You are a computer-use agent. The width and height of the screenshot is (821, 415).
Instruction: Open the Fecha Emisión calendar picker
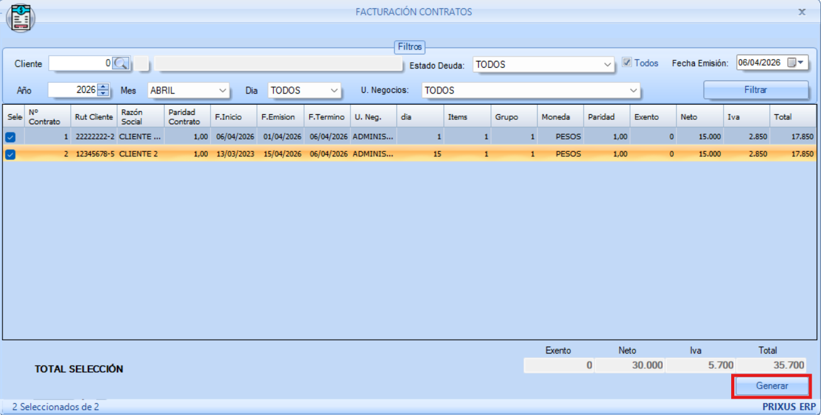tap(795, 63)
